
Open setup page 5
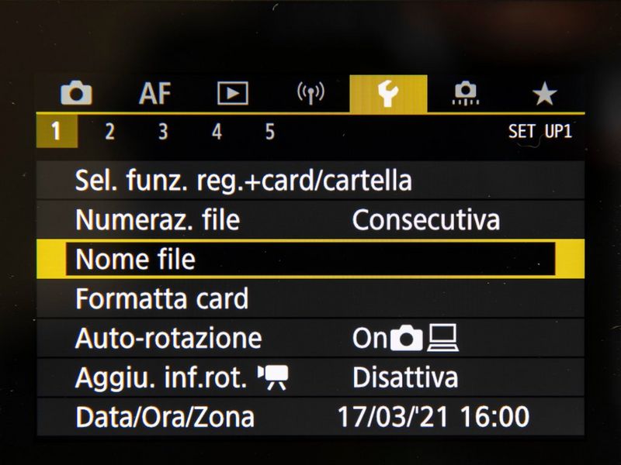269,132
